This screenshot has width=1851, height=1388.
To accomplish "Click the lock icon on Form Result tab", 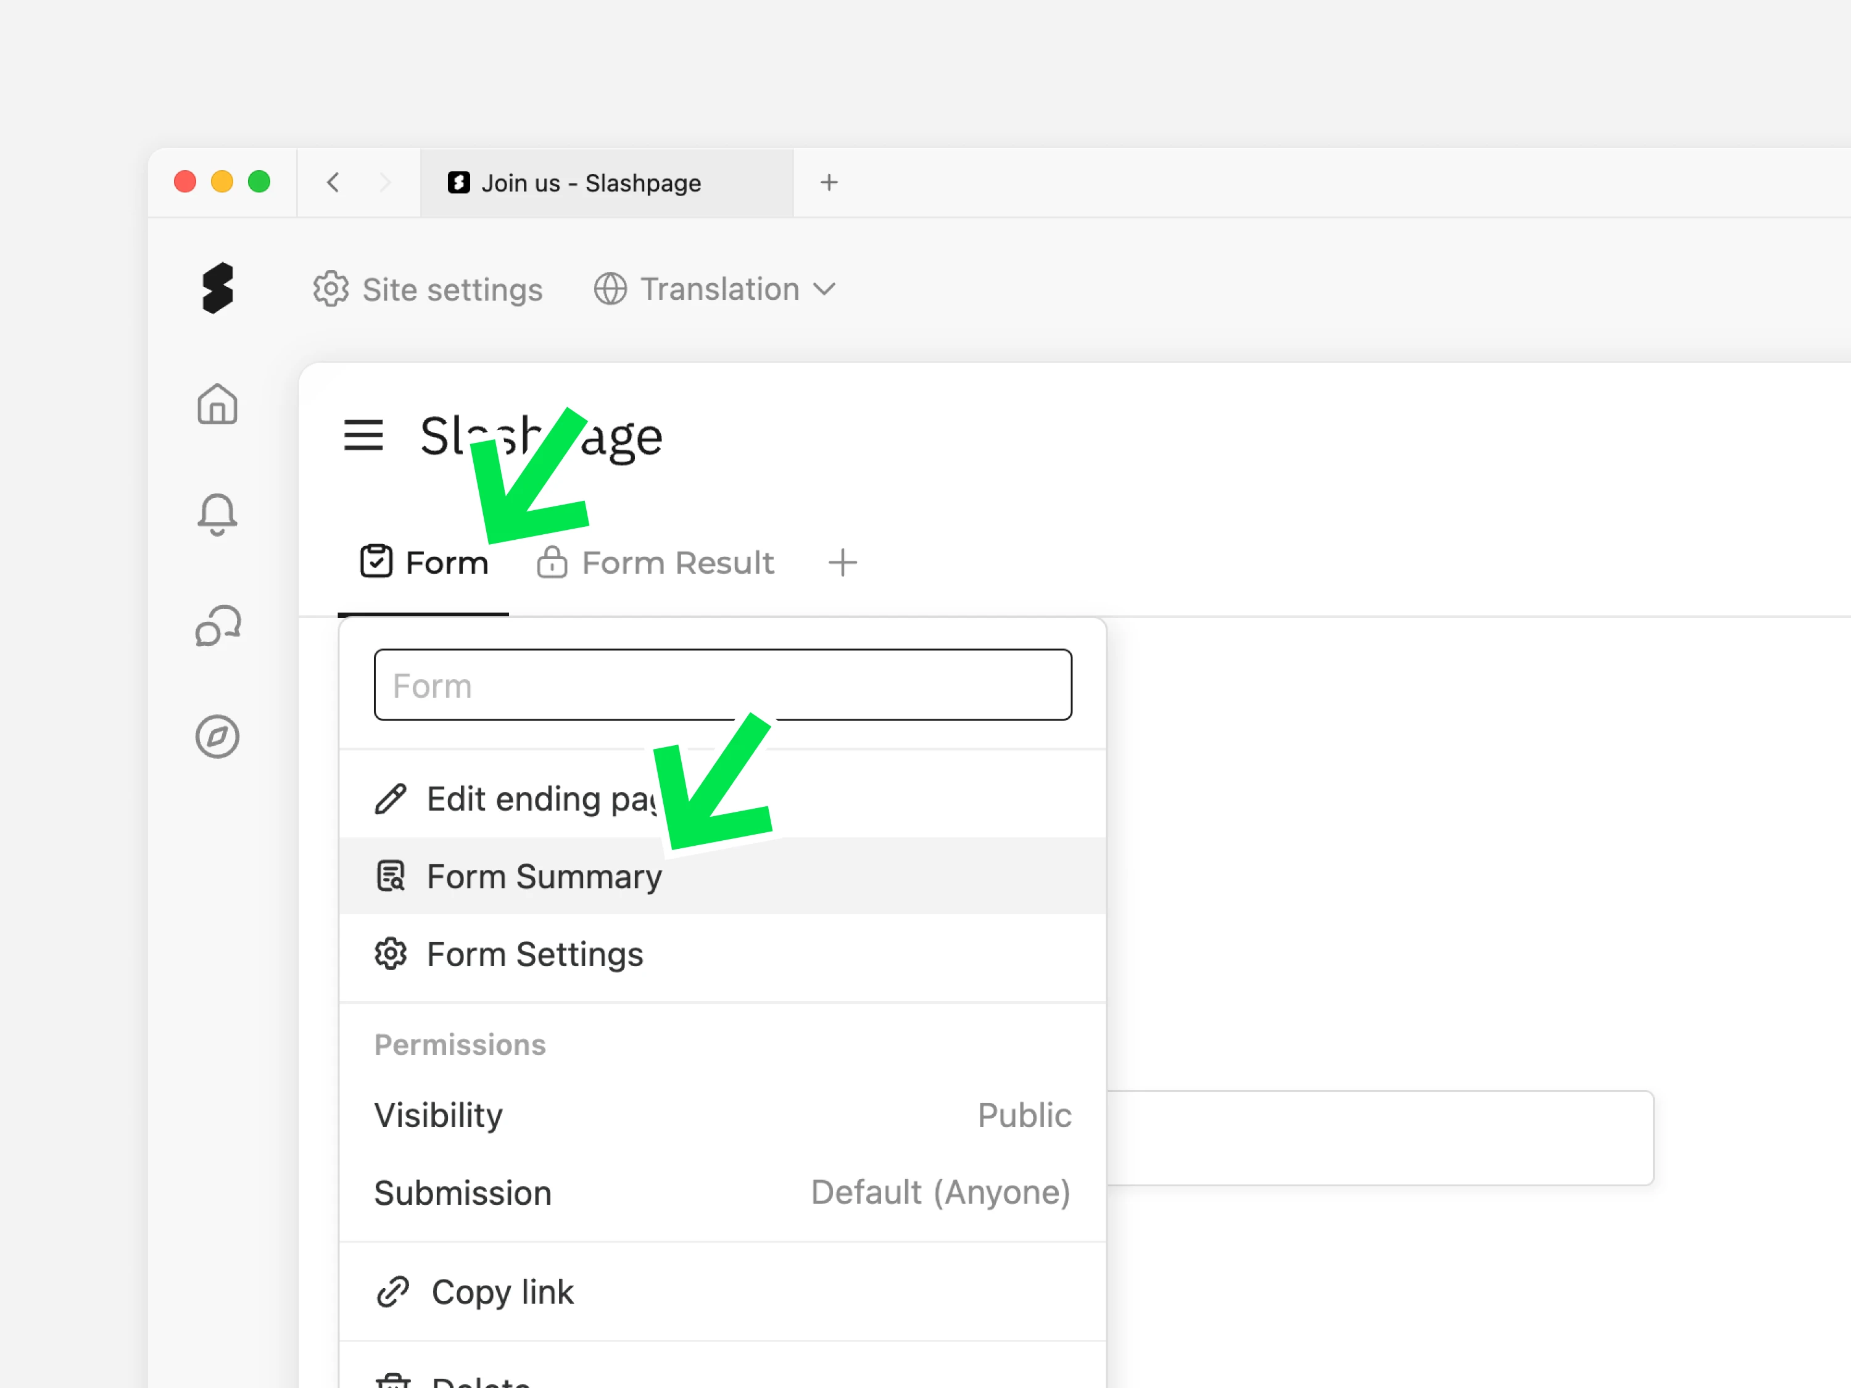I will coord(552,562).
